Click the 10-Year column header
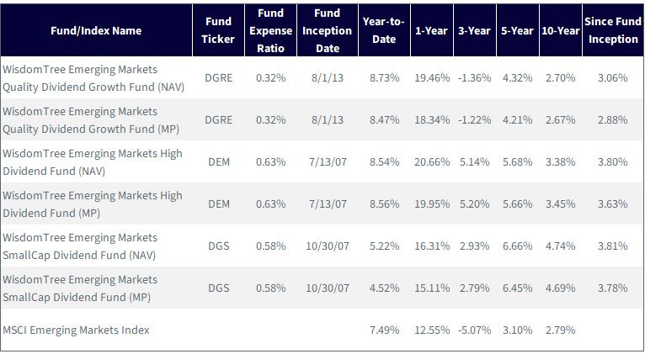The width and height of the screenshot is (645, 354). point(560,31)
